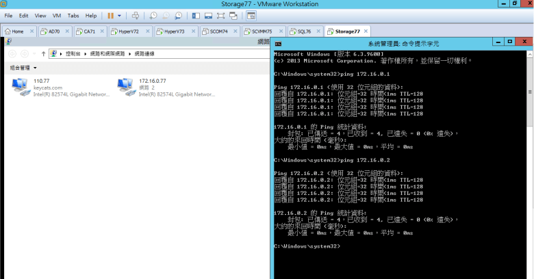Image resolution: width=534 pixels, height=279 pixels.
Task: Click the up-folder arrow in explorer
Action: point(43,53)
